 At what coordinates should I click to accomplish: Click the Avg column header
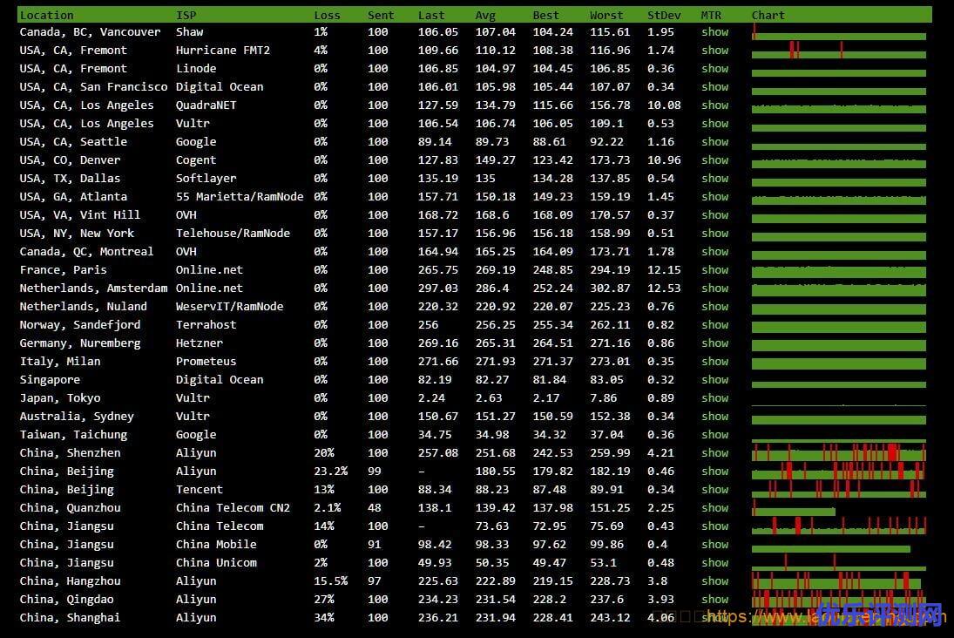[485, 15]
